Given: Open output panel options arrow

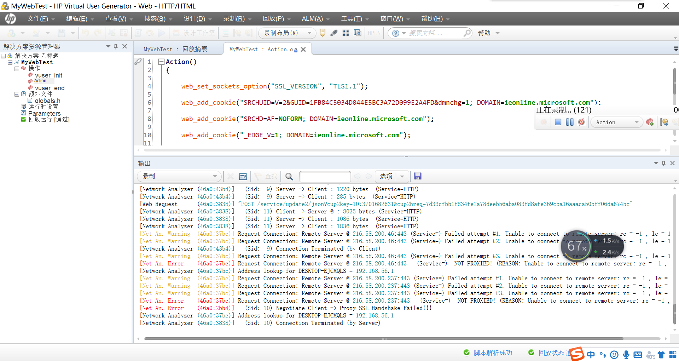Looking at the screenshot, I should [x=656, y=163].
